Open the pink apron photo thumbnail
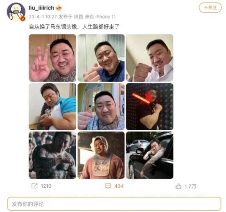The width and height of the screenshot is (226, 212). 101,155
